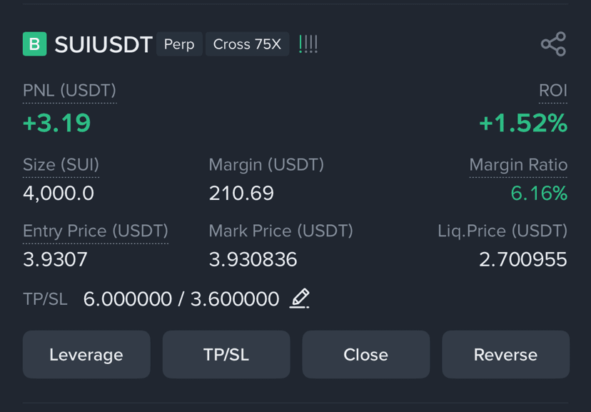Tap the Size (SUI) label

point(61,165)
